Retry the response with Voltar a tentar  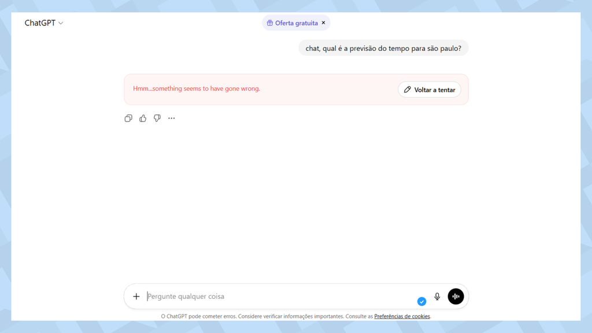point(430,90)
